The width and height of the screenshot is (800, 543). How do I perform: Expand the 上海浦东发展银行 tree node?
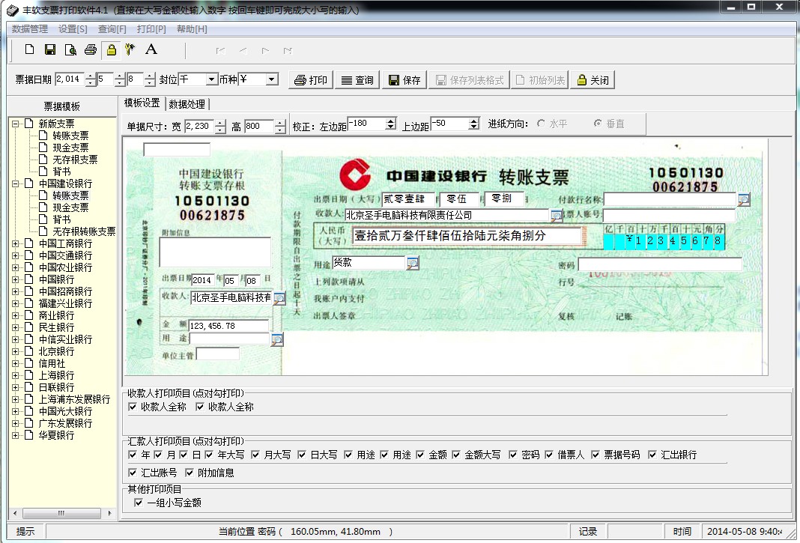(15, 399)
